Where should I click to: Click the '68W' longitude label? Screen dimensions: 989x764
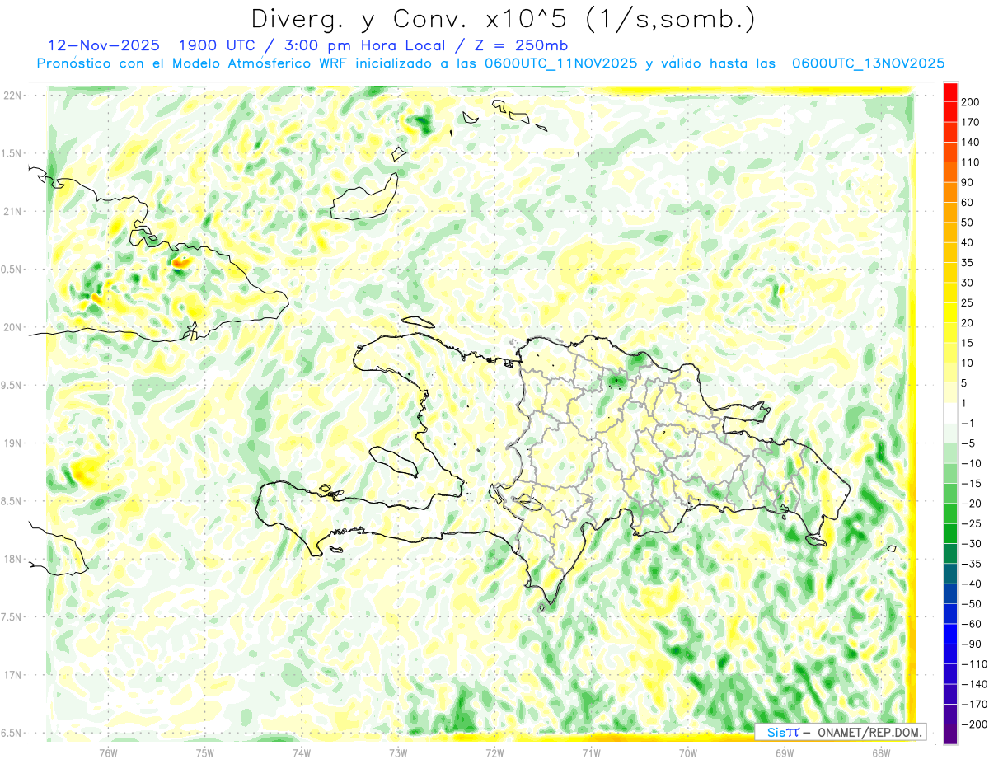point(880,752)
